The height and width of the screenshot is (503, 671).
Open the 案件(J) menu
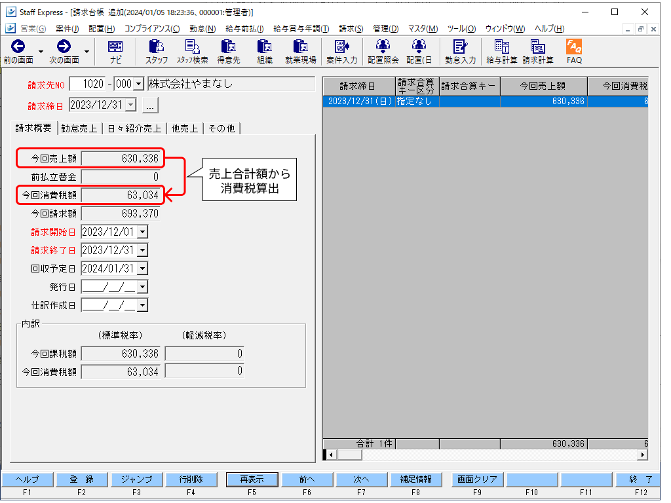tap(67, 29)
